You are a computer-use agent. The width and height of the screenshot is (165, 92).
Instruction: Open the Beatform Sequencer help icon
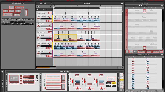162,55
